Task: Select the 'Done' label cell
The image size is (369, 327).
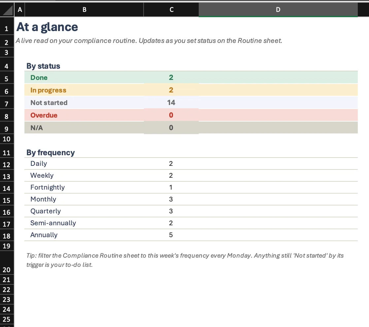Action: [x=84, y=78]
